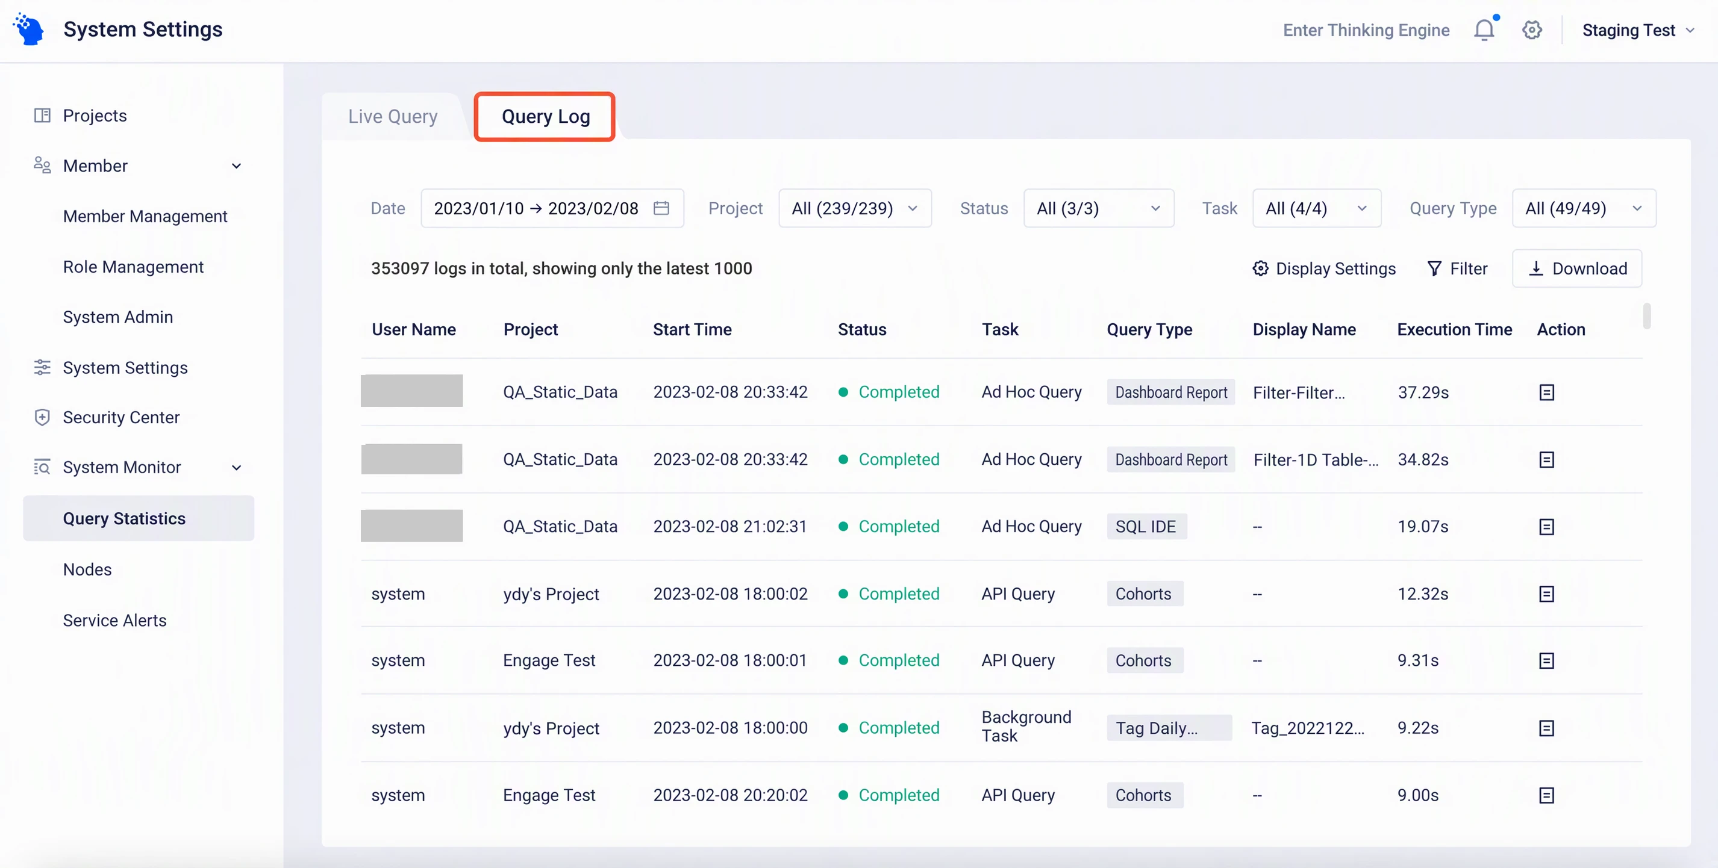Open Display Settings for the table
This screenshot has height=868, width=1718.
point(1323,268)
